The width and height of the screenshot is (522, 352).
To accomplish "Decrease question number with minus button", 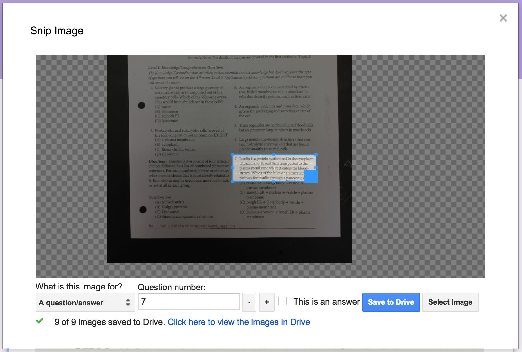I will [249, 302].
